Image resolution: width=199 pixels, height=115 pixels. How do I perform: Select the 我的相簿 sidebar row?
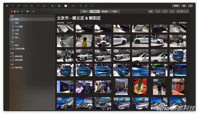32,60
